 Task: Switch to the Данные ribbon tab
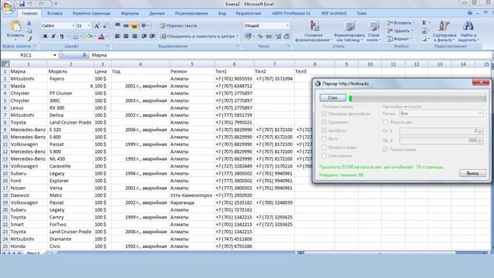coord(157,13)
